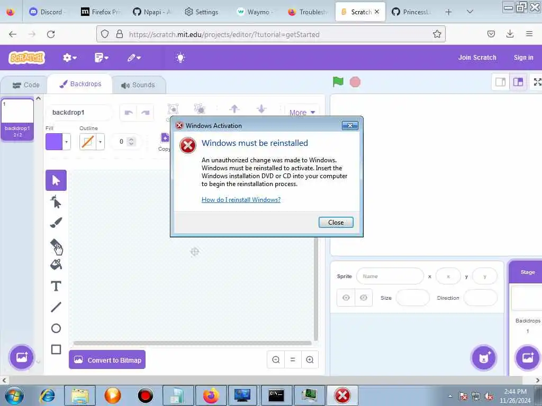
Task: Click the red stop button
Action: [355, 82]
